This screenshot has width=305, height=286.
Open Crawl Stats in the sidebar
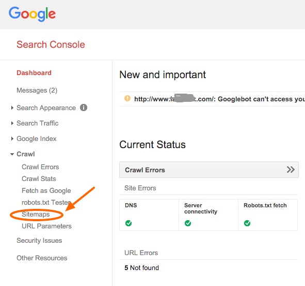[39, 179]
